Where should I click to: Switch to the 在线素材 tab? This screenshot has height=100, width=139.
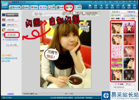click(117, 15)
